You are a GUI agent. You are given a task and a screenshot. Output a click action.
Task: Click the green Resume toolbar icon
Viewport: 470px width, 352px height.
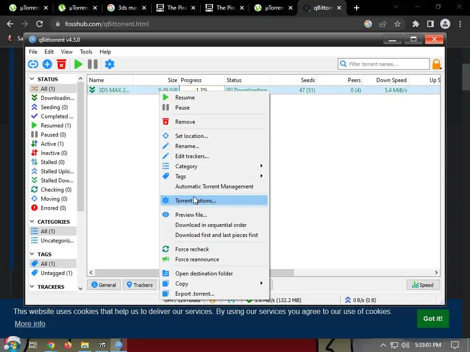click(78, 64)
